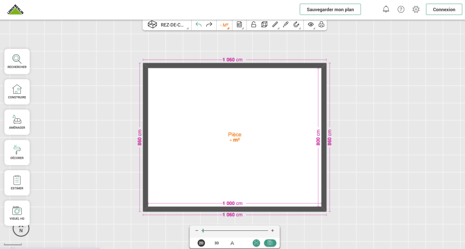Image resolution: width=465 pixels, height=249 pixels.
Task: Zoom out with the minus button
Action: click(197, 231)
